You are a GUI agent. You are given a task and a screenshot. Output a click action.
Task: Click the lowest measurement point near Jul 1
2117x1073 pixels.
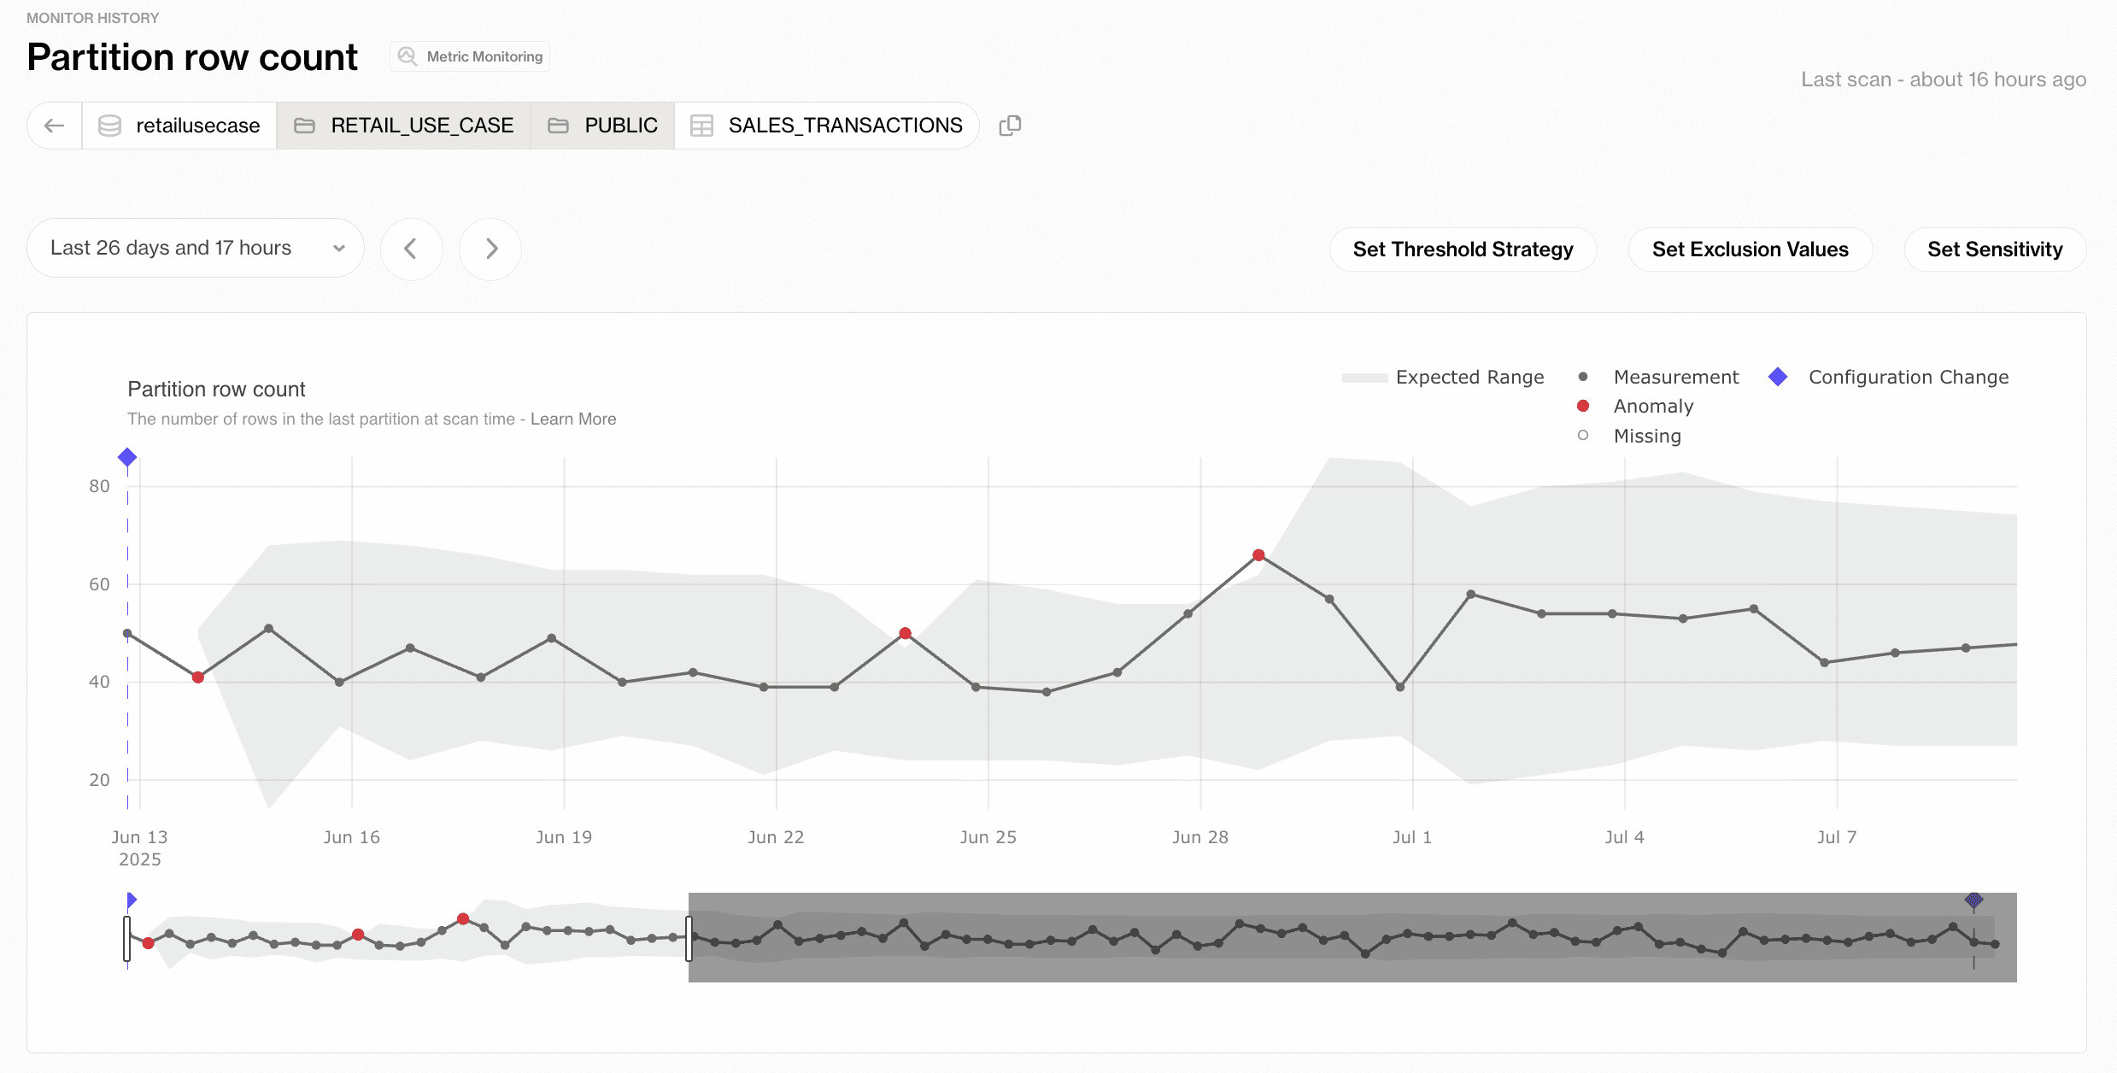pyautogui.click(x=1400, y=687)
